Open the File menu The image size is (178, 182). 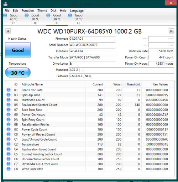point(7,11)
